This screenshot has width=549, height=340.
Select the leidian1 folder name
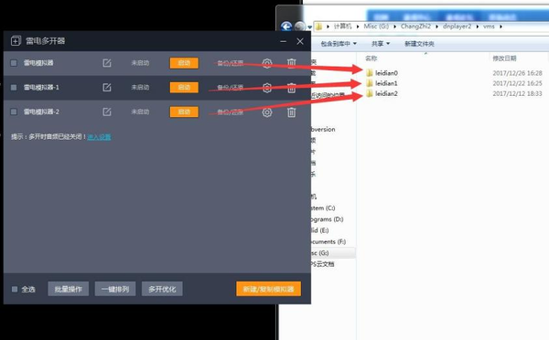pos(386,83)
